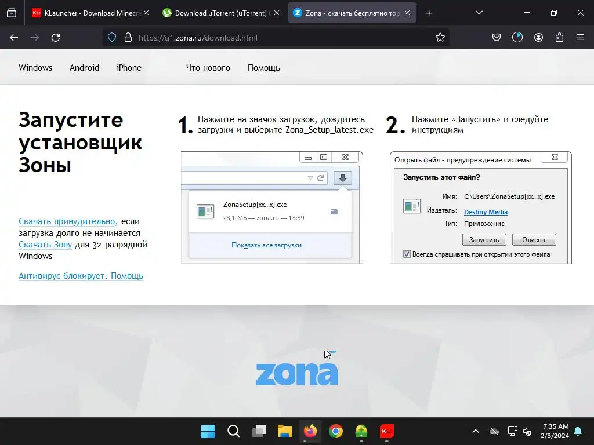594x445 pixels.
Task: Open the green downloader app on taskbar
Action: tap(361, 431)
